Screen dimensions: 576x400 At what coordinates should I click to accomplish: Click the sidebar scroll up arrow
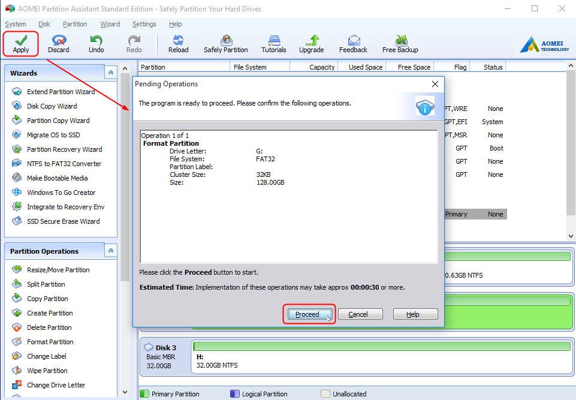(x=125, y=69)
